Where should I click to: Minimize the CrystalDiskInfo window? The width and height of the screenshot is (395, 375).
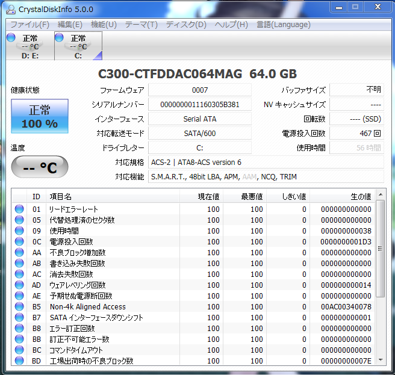point(339,7)
